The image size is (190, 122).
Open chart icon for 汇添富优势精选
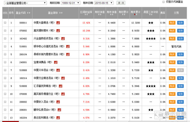[x=60, y=86]
